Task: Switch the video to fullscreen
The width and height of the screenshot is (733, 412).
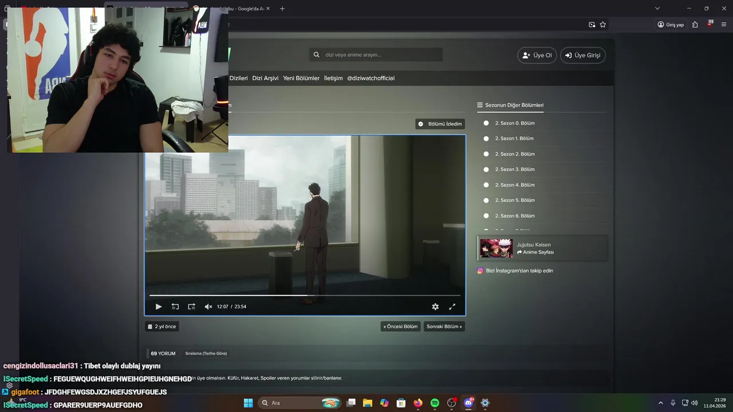Action: pos(452,307)
